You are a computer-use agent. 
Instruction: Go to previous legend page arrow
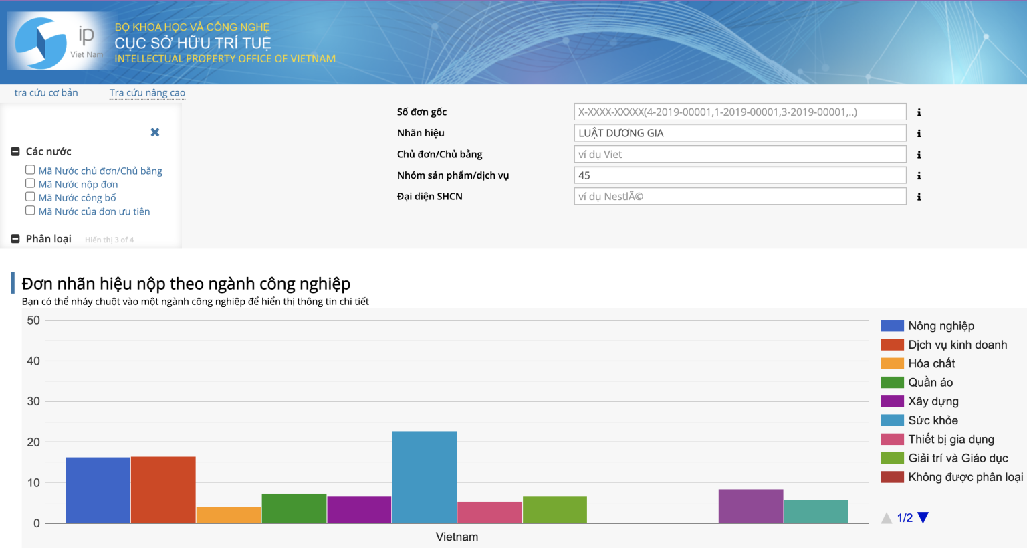click(x=887, y=517)
